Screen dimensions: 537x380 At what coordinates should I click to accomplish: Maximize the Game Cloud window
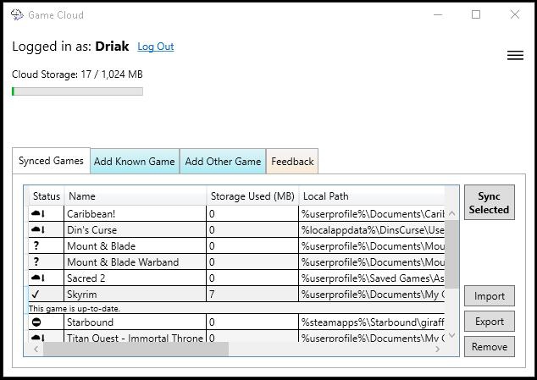click(476, 14)
